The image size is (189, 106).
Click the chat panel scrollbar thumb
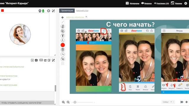pyautogui.click(x=56, y=88)
